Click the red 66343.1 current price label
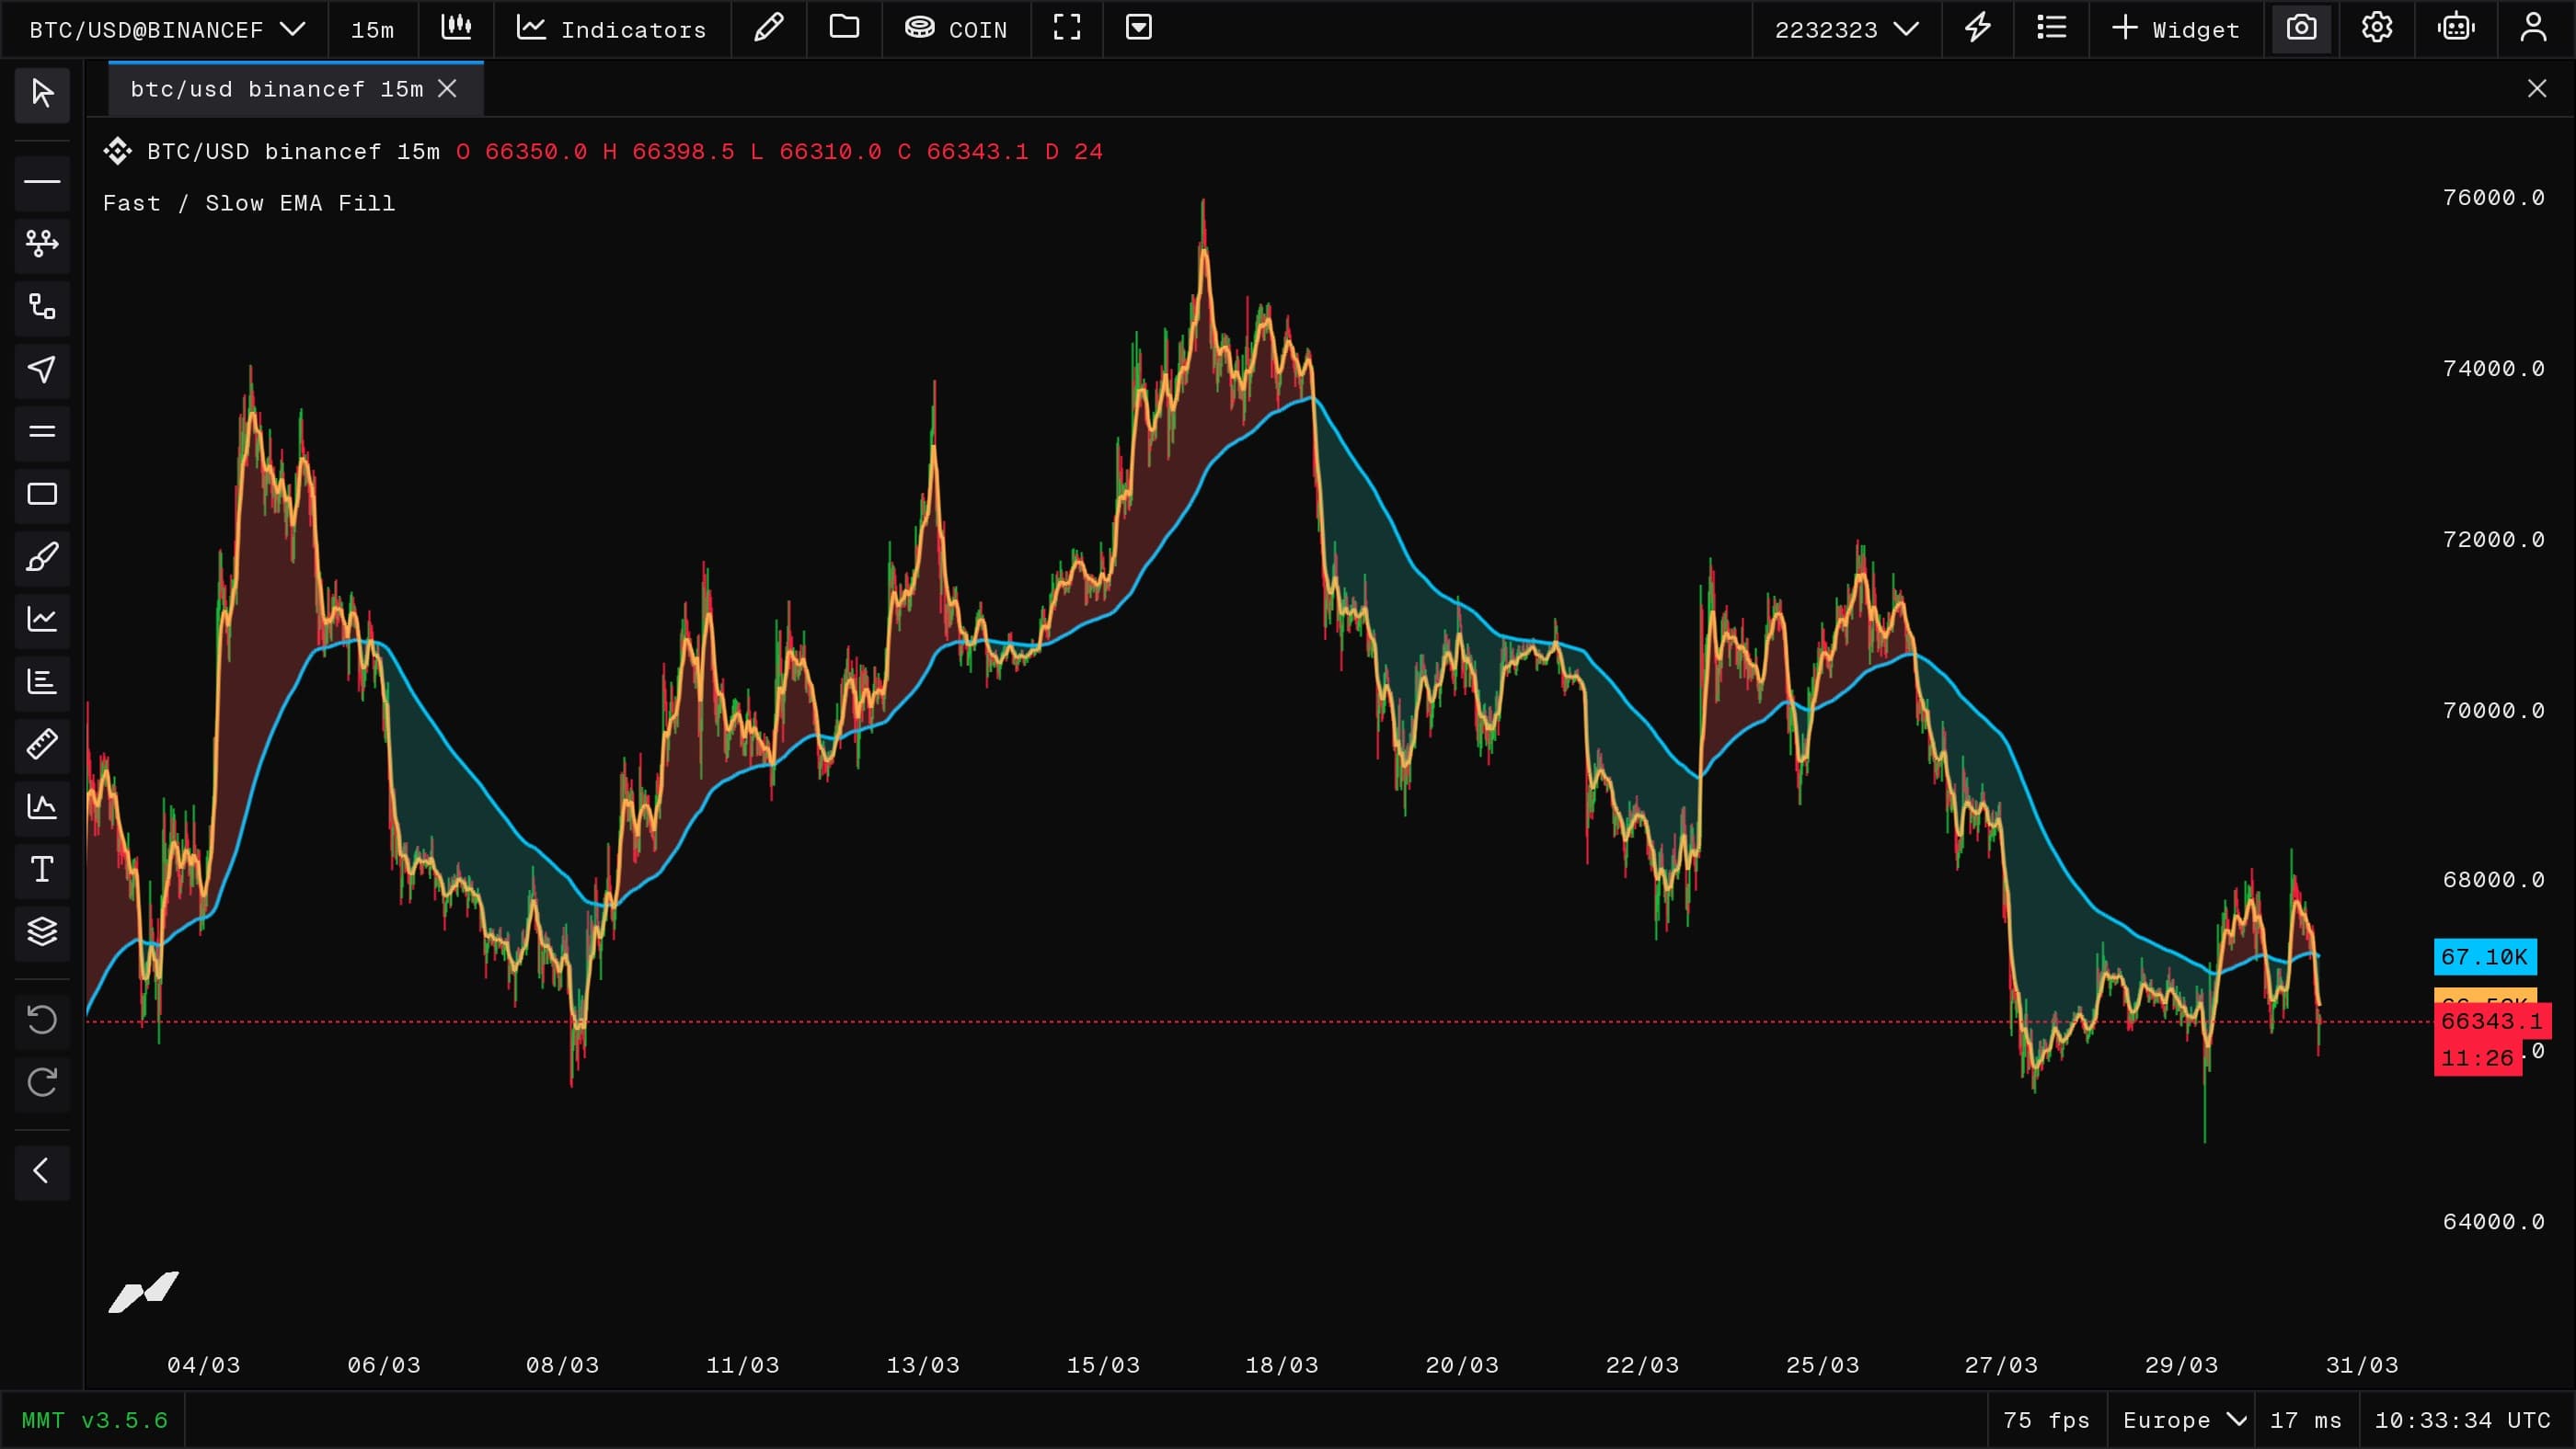 [2492, 1021]
